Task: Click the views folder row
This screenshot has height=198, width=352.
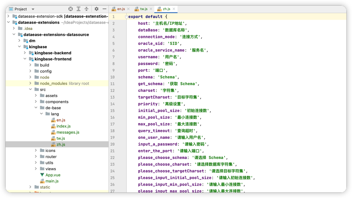Action: (x=57, y=168)
